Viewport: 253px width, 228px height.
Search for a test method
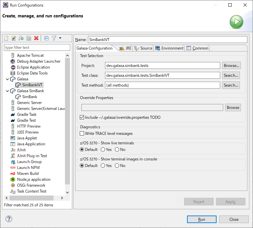[231, 85]
